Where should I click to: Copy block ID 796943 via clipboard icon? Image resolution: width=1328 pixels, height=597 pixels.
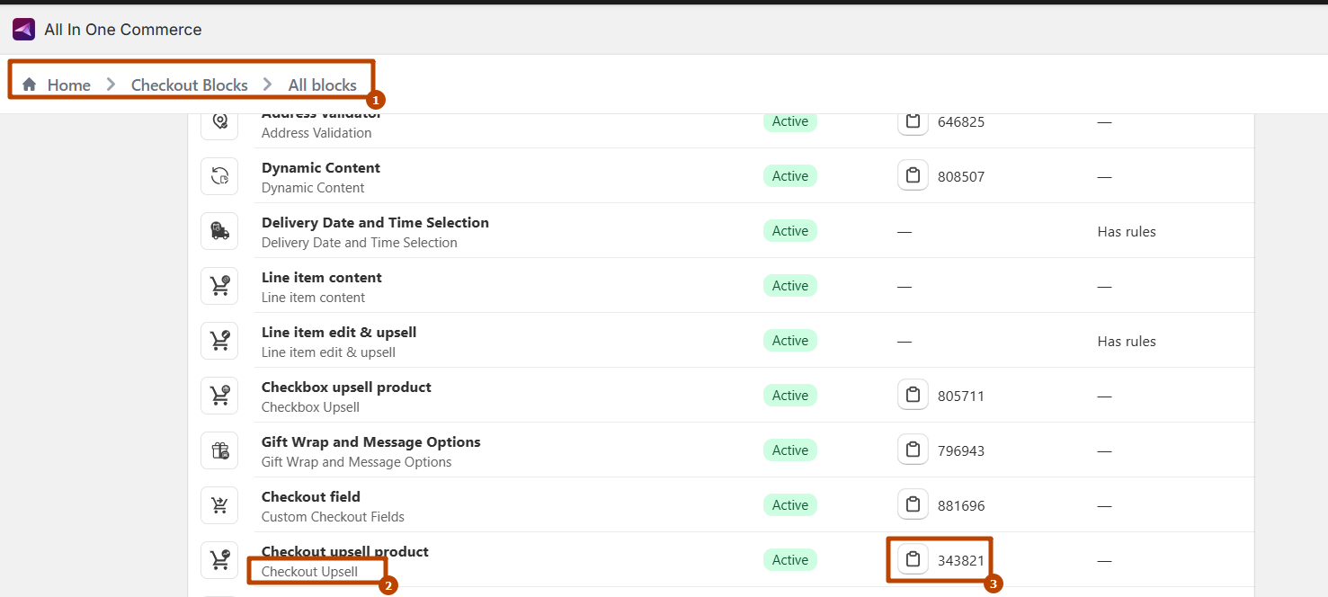(x=913, y=450)
